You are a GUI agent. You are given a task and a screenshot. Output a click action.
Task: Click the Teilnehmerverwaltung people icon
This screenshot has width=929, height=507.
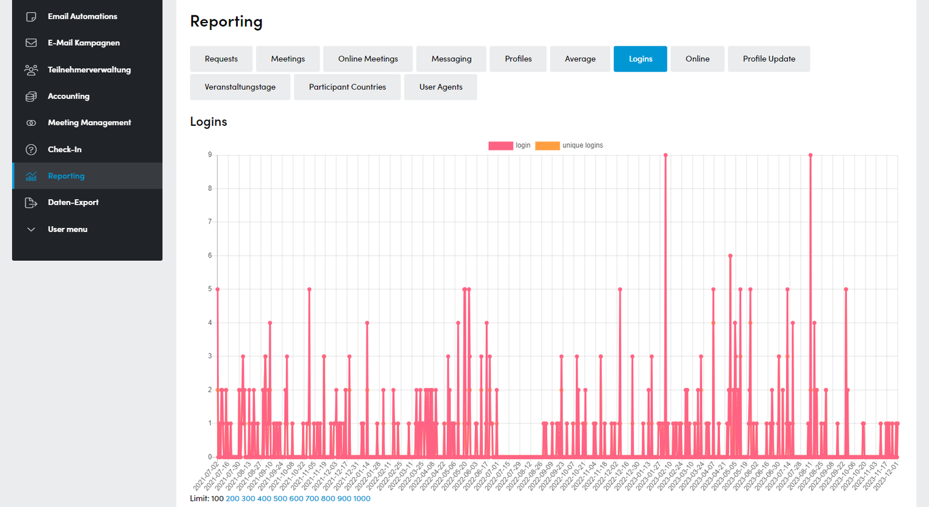click(31, 70)
